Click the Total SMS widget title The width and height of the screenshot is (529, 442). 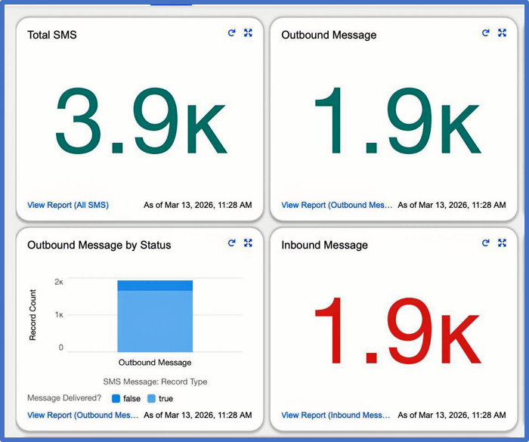tap(52, 35)
